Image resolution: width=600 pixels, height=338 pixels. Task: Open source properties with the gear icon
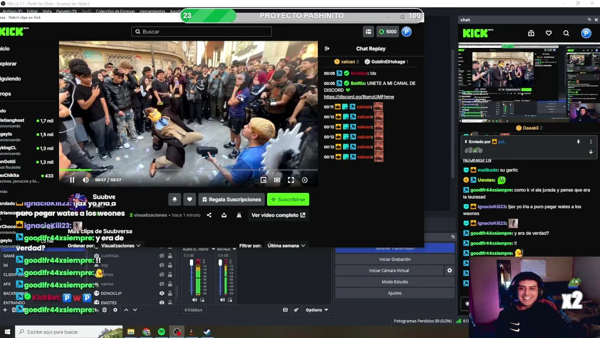[x=115, y=310]
